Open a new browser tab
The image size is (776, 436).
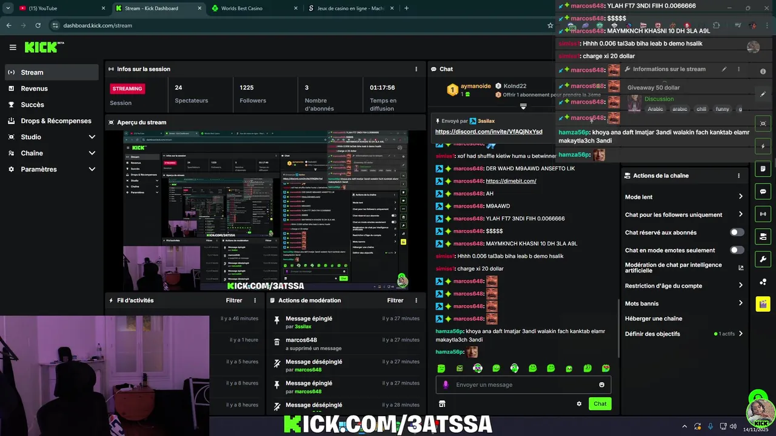point(406,8)
